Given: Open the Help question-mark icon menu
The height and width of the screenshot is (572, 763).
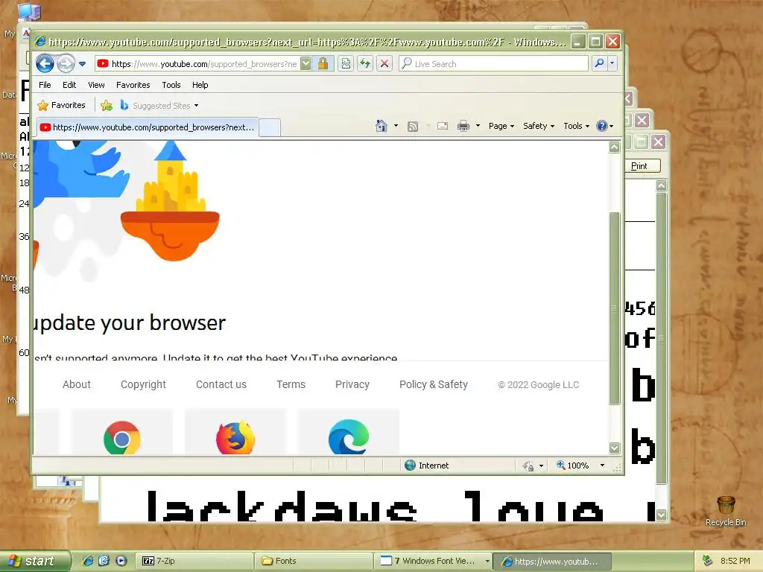Looking at the screenshot, I should click(x=605, y=126).
